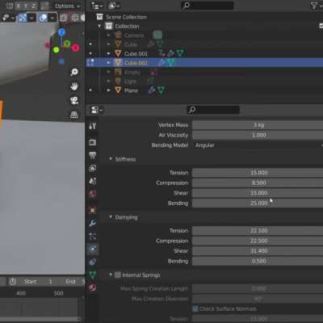Viewport: 323px width, 323px height.
Task: Open the Material properties tab icon
Action: [x=93, y=287]
